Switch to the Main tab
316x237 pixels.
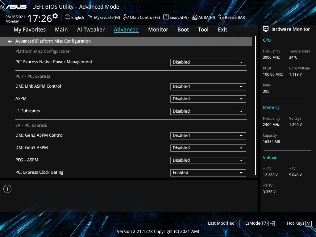point(61,30)
